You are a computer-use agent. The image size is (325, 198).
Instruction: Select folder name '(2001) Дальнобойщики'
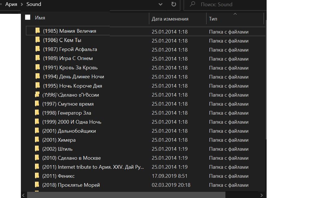[69, 131]
